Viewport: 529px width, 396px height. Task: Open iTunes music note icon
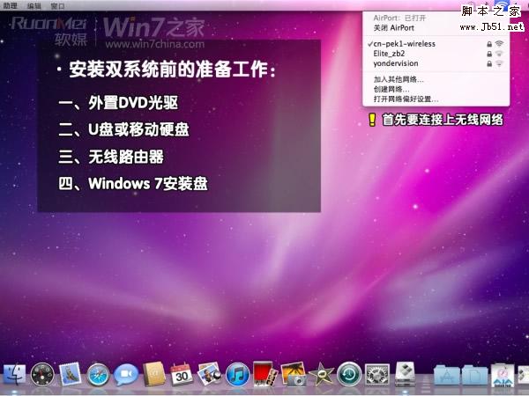[237, 375]
